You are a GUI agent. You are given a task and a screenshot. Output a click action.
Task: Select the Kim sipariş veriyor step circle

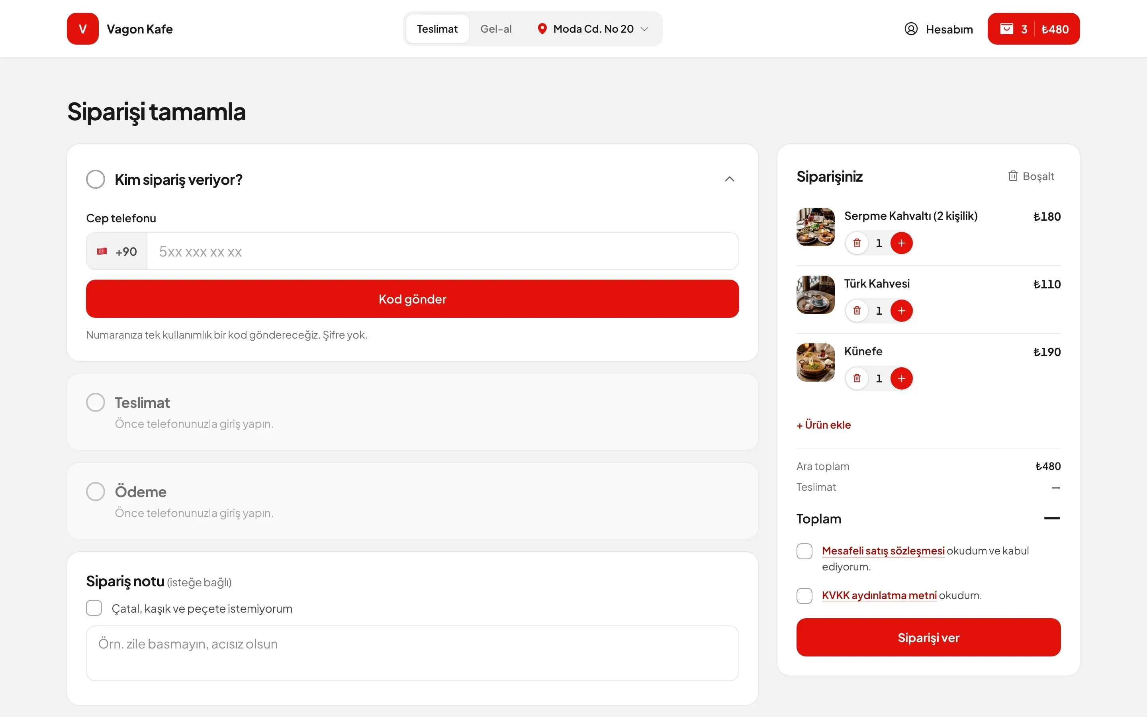pos(95,179)
